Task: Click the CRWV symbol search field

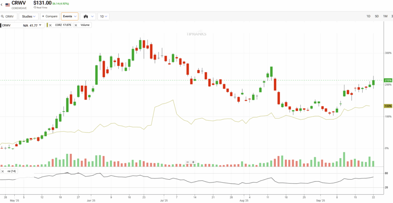Action: tap(8, 16)
